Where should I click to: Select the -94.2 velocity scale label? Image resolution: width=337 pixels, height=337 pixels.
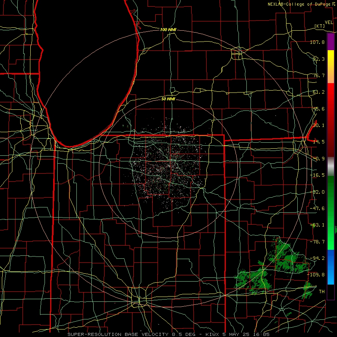(x=317, y=258)
